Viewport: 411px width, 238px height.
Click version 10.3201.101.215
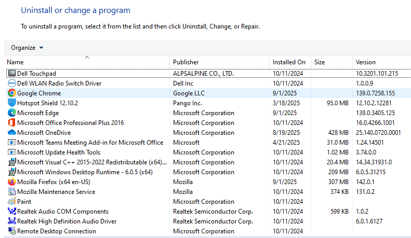click(x=377, y=74)
